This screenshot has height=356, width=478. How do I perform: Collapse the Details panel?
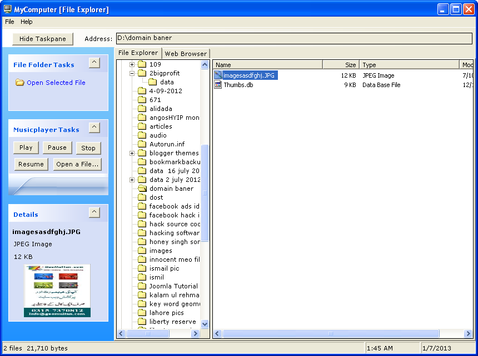(x=95, y=212)
